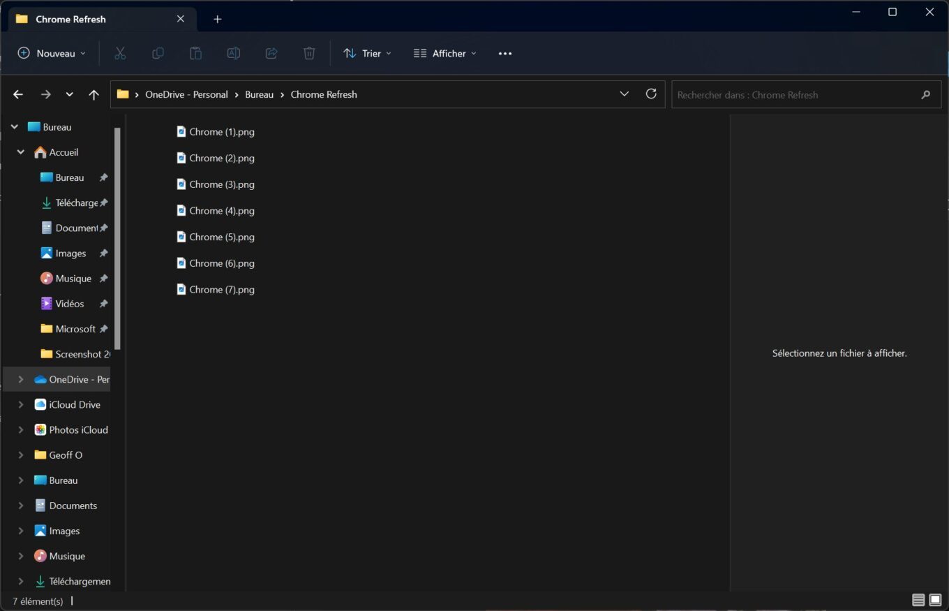The width and height of the screenshot is (949, 611).
Task: Click the folder icon in address bar
Action: [123, 94]
